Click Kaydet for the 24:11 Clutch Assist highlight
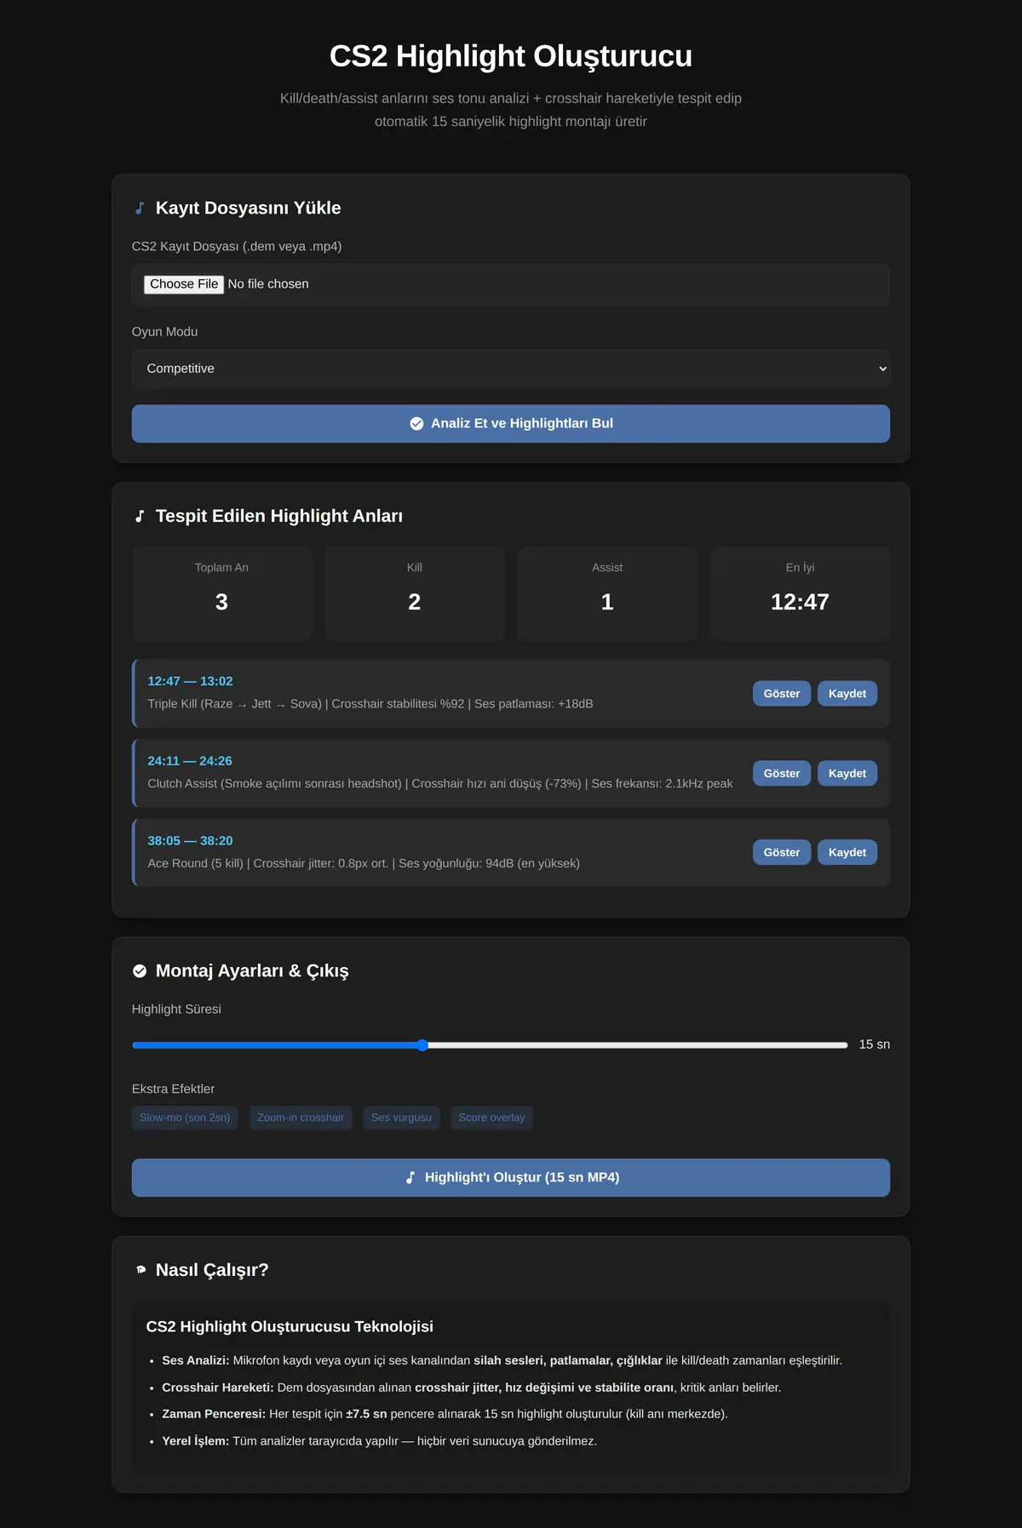This screenshot has width=1022, height=1528. [847, 774]
